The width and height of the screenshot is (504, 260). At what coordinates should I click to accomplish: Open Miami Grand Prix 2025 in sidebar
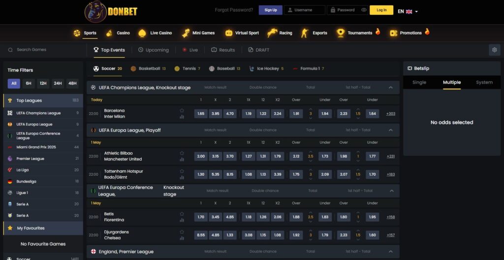click(x=43, y=147)
